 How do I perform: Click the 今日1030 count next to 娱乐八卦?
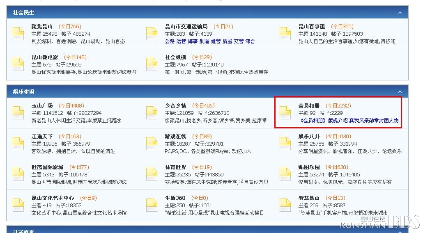(338, 136)
